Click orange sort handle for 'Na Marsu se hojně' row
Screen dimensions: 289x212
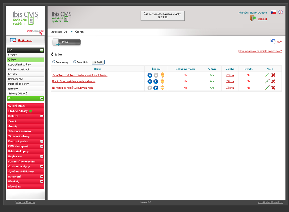(x=162, y=88)
